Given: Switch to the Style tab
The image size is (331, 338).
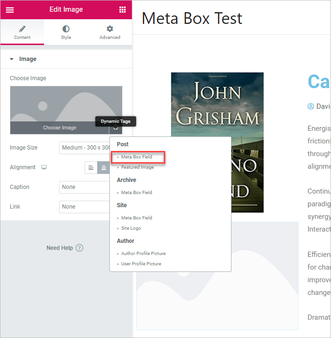Looking at the screenshot, I should [66, 33].
